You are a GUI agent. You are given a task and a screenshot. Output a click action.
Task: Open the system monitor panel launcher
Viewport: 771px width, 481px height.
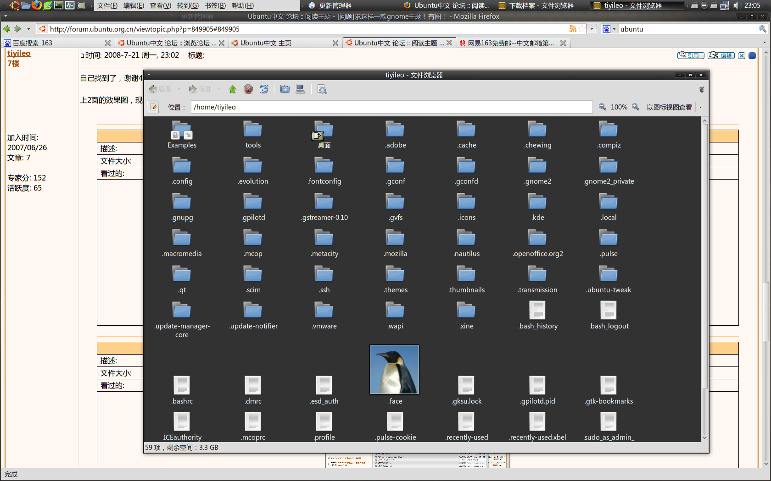(x=70, y=5)
